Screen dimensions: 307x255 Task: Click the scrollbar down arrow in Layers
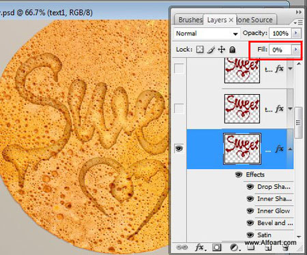[299, 237]
